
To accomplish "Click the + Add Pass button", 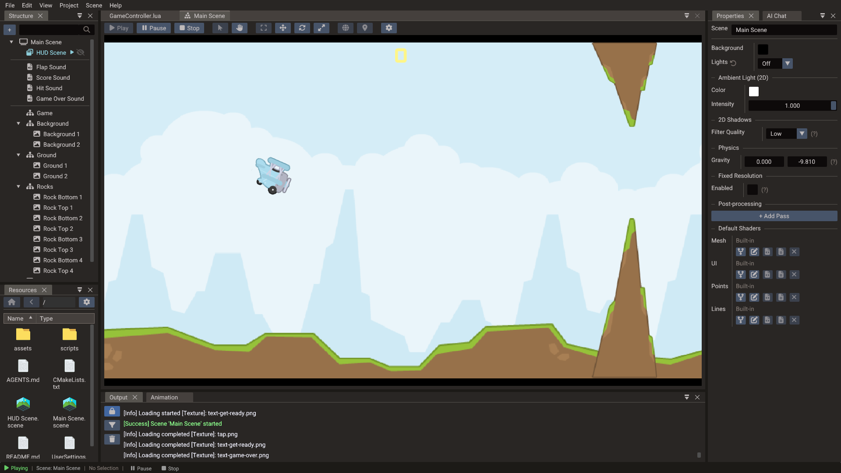I will coord(774,216).
